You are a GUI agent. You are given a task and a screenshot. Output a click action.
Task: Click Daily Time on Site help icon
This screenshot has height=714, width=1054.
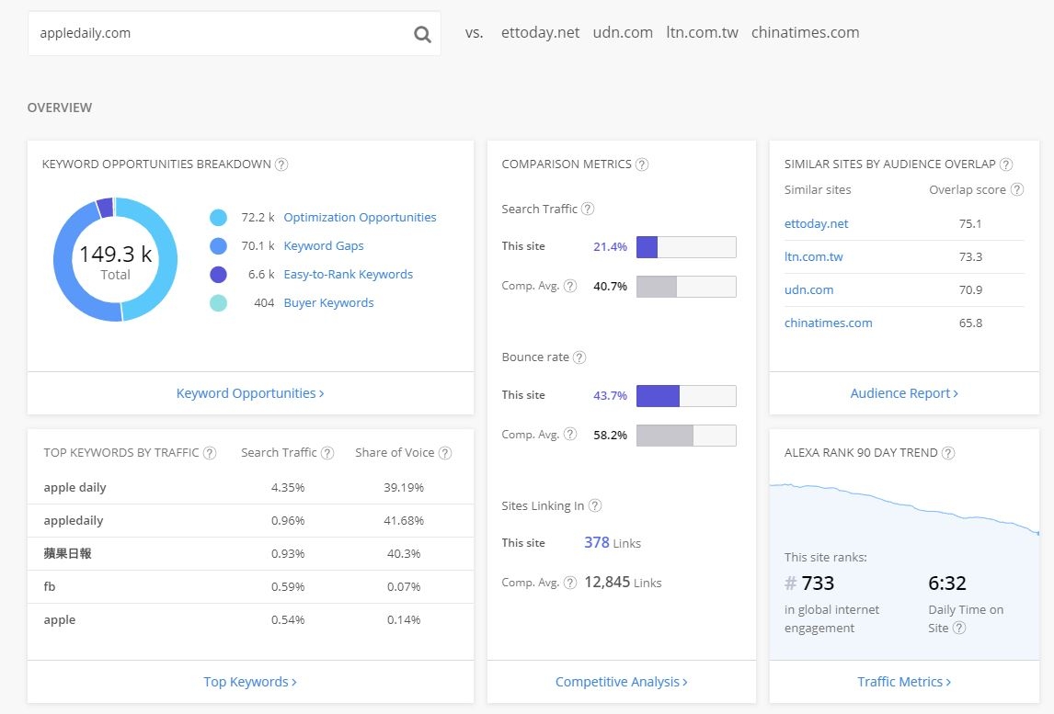point(959,628)
